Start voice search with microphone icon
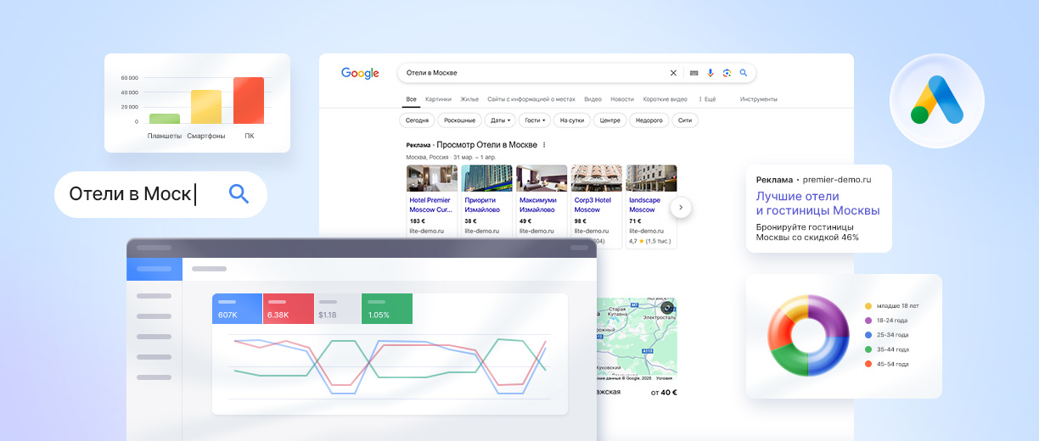Screen dimensions: 1039x441 pos(710,73)
